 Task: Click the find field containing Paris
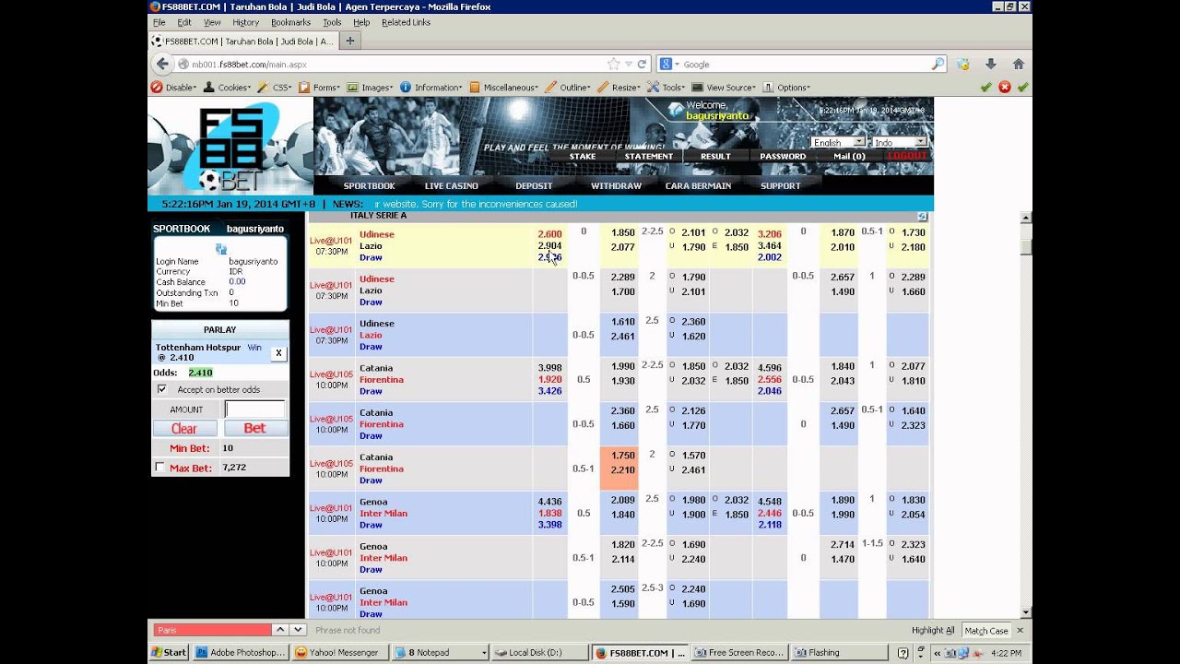tap(212, 630)
